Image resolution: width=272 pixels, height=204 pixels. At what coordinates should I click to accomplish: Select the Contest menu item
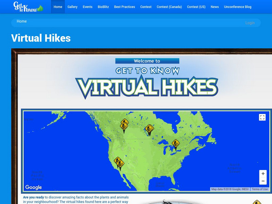pos(146,7)
